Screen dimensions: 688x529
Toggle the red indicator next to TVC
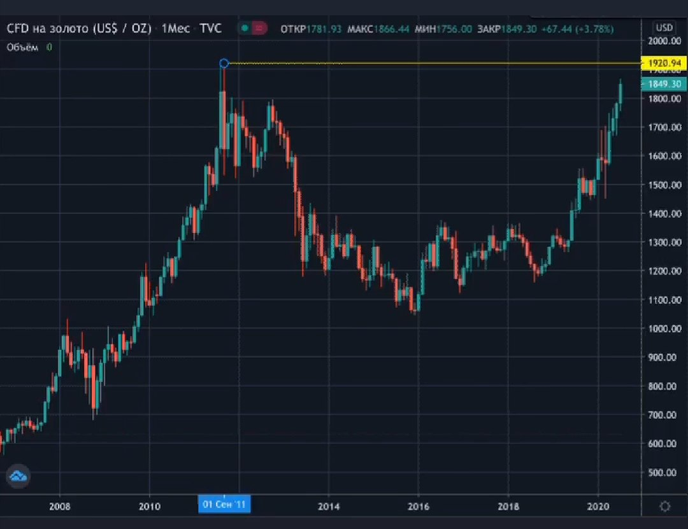259,29
